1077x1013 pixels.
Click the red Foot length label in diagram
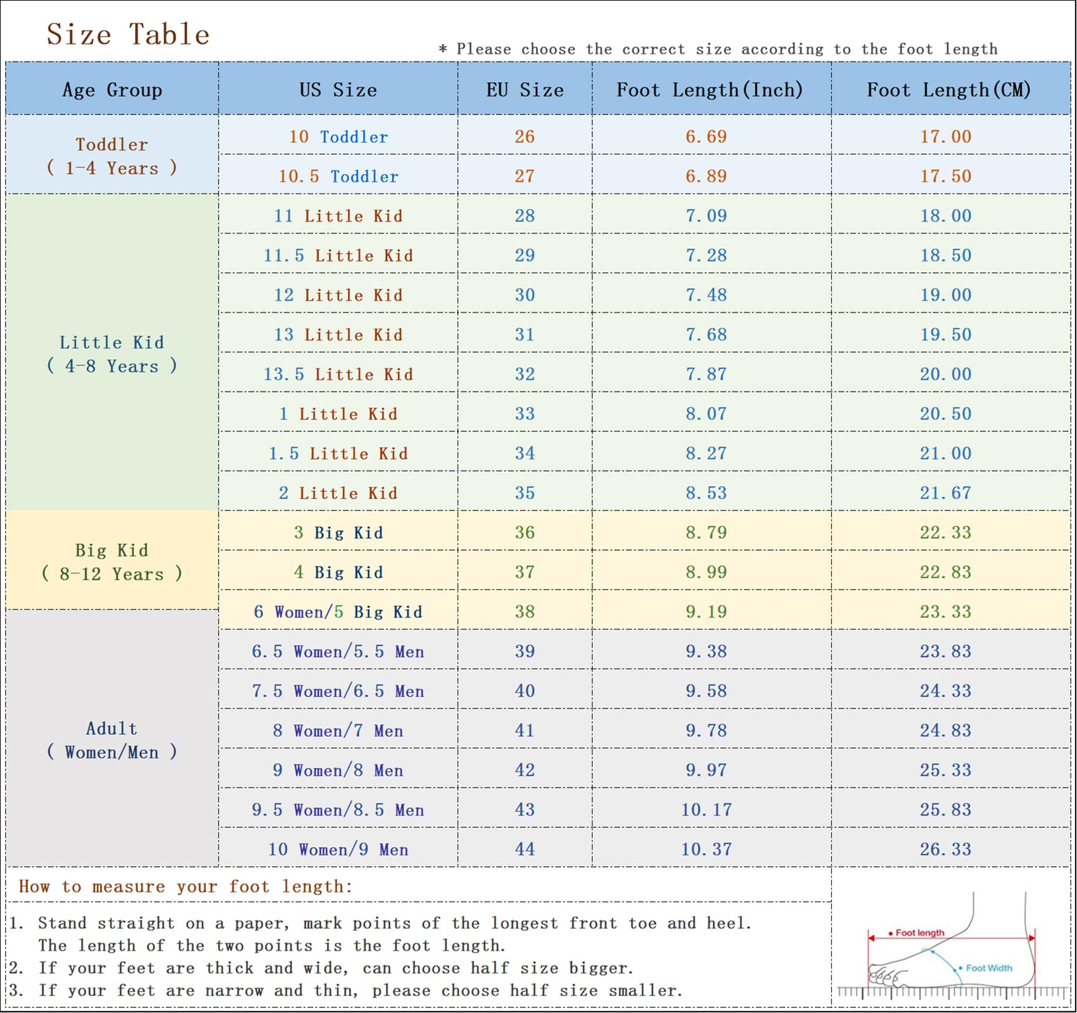click(919, 933)
